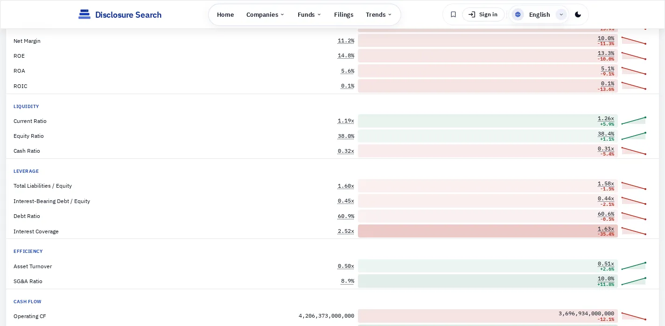
Task: Open the Filings menu item
Action: [343, 14]
